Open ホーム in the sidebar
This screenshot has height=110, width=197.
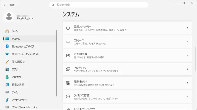coord(15,31)
